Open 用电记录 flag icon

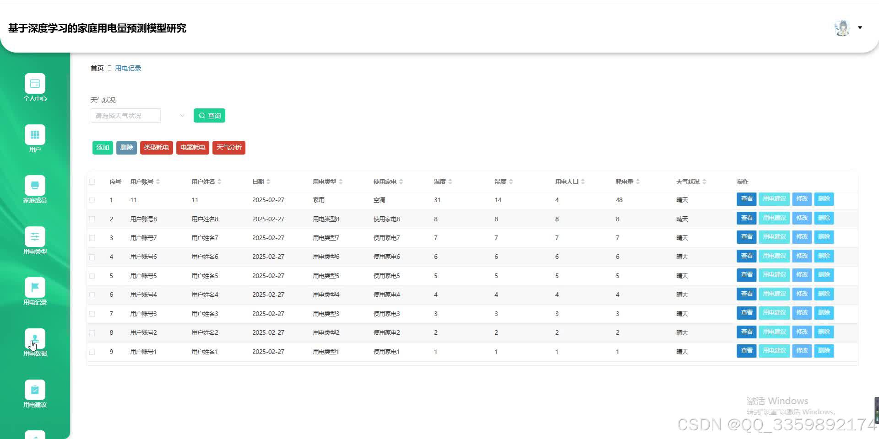coord(35,288)
